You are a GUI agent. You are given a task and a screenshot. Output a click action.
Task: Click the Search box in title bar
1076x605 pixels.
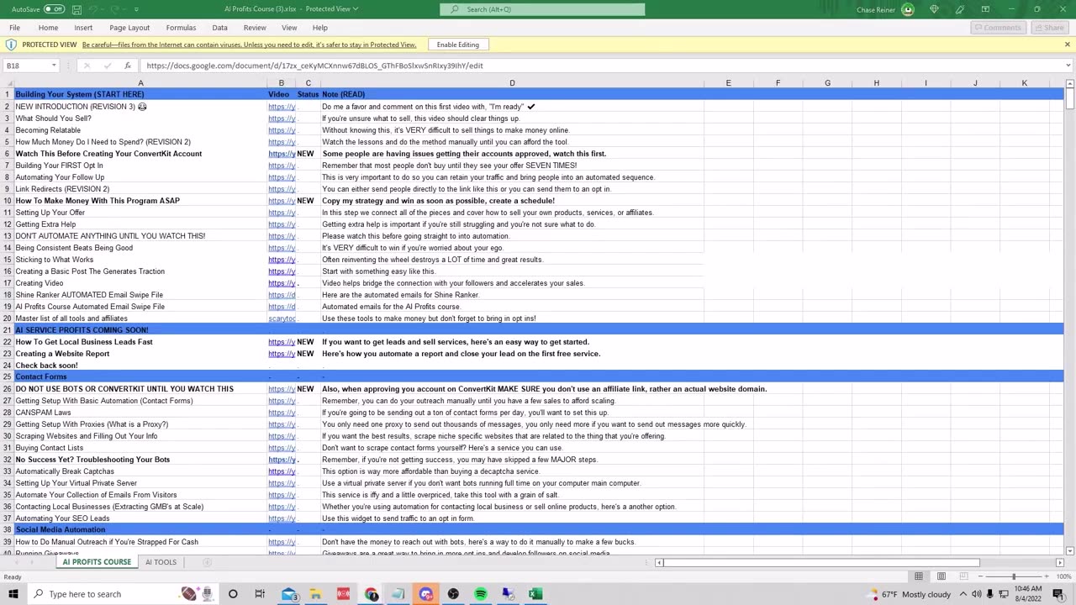point(542,9)
